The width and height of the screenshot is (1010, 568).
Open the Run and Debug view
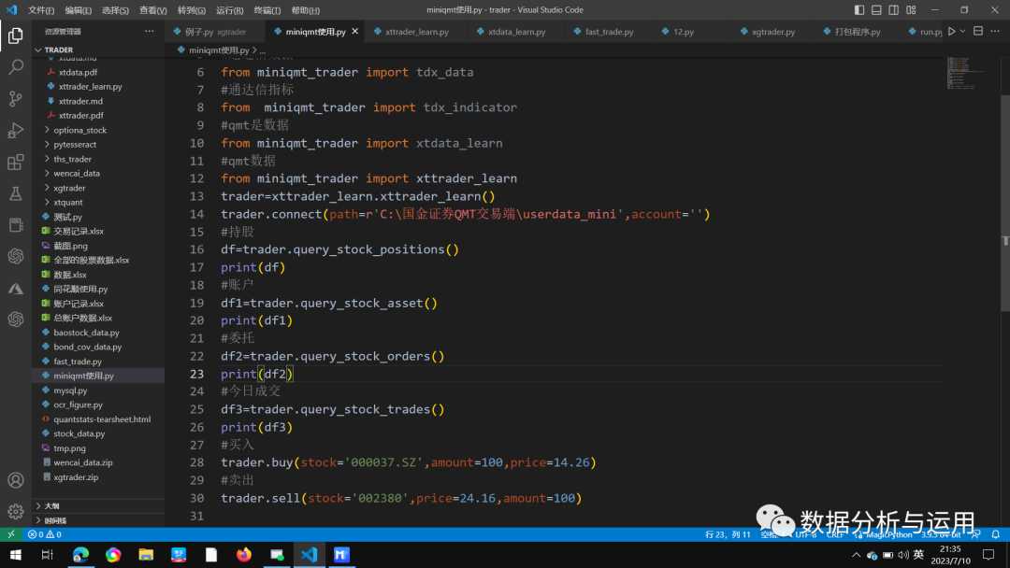(16, 130)
